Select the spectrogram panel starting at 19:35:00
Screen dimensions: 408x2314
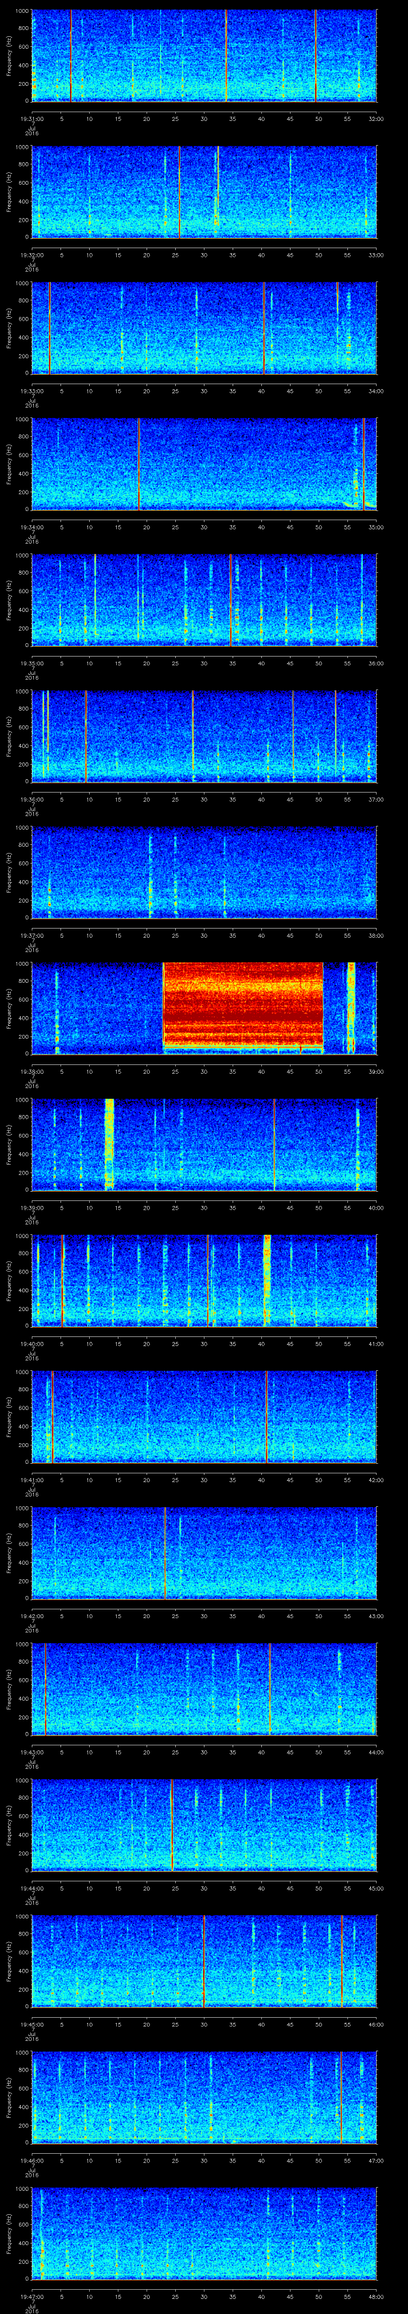tap(204, 600)
